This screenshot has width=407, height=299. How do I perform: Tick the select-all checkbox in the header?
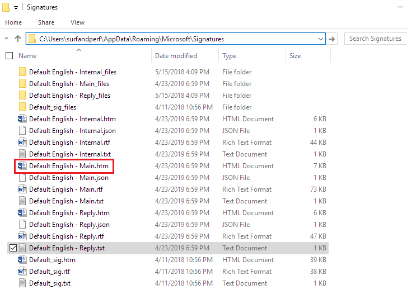[10, 56]
